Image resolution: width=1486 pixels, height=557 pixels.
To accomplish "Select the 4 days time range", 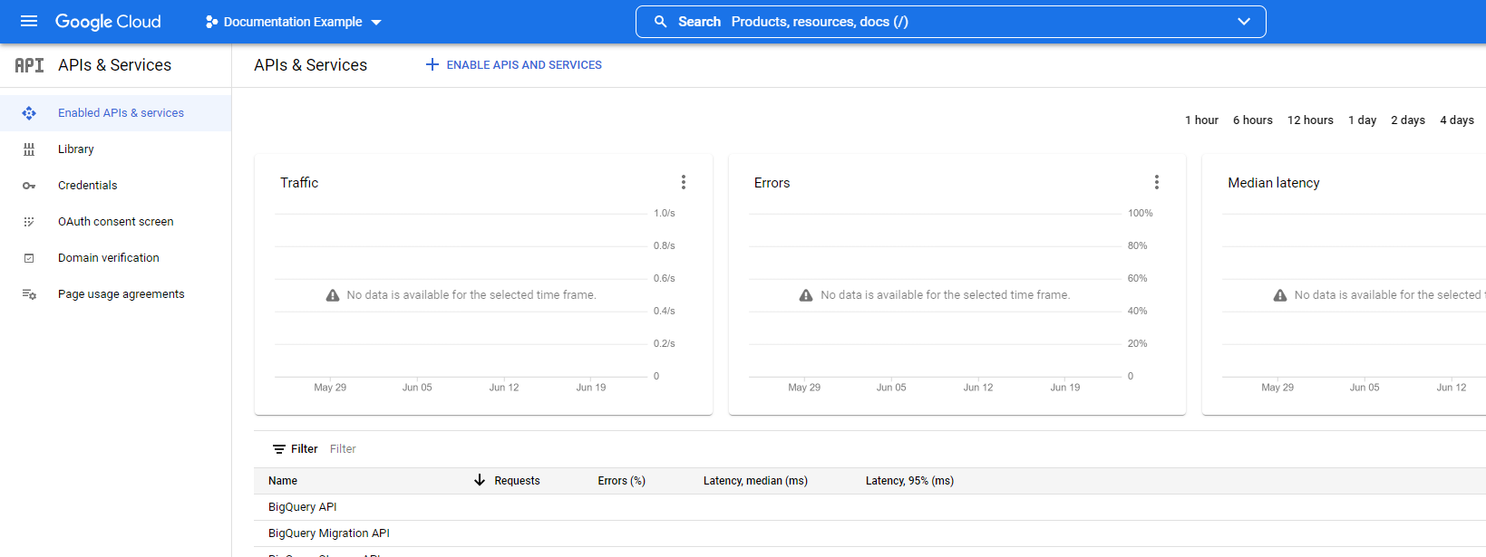I will click(x=1457, y=120).
